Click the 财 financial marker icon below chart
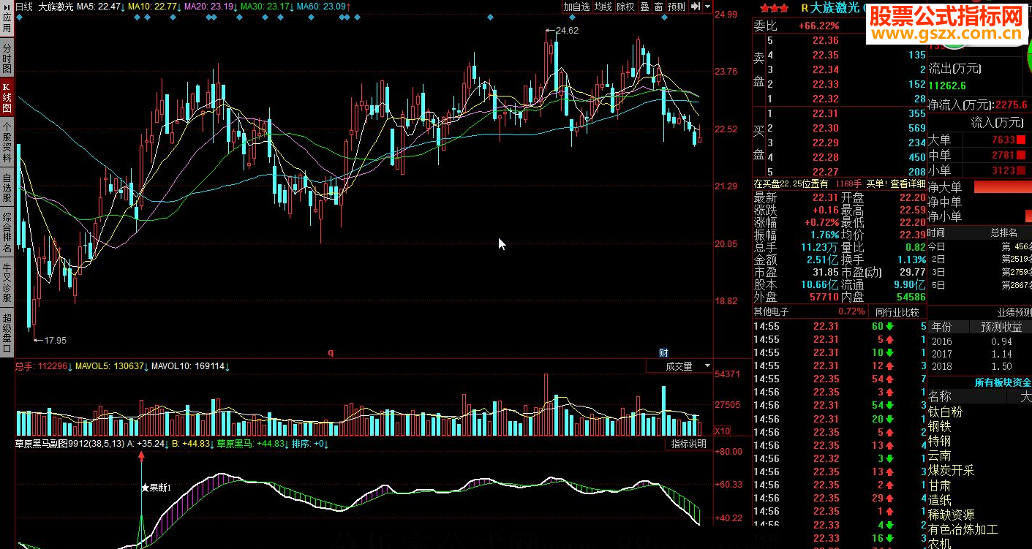This screenshot has width=1032, height=549. tap(663, 352)
